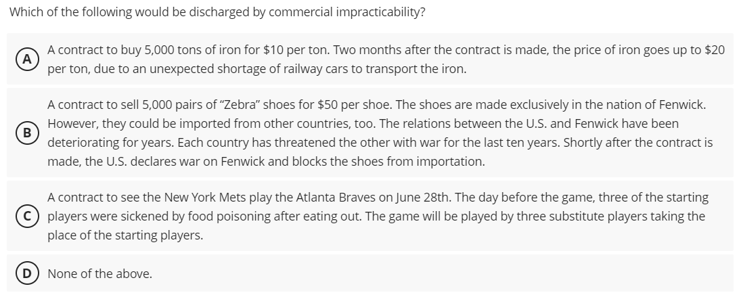
Task: Click the question about commercial impracticability
Action: [217, 13]
